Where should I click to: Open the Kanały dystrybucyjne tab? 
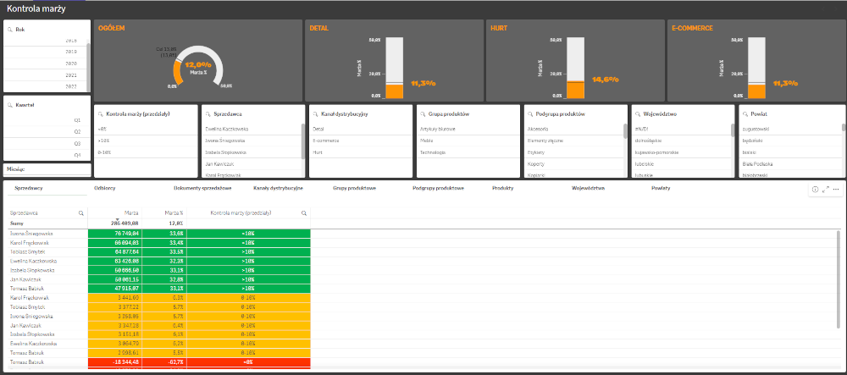pyautogui.click(x=278, y=188)
